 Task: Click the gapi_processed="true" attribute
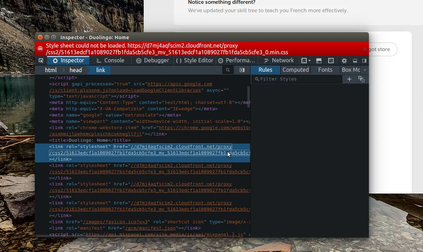tap(101, 84)
